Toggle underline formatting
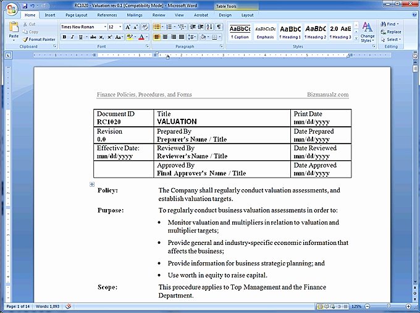The height and width of the screenshot is (313, 420). (80, 37)
